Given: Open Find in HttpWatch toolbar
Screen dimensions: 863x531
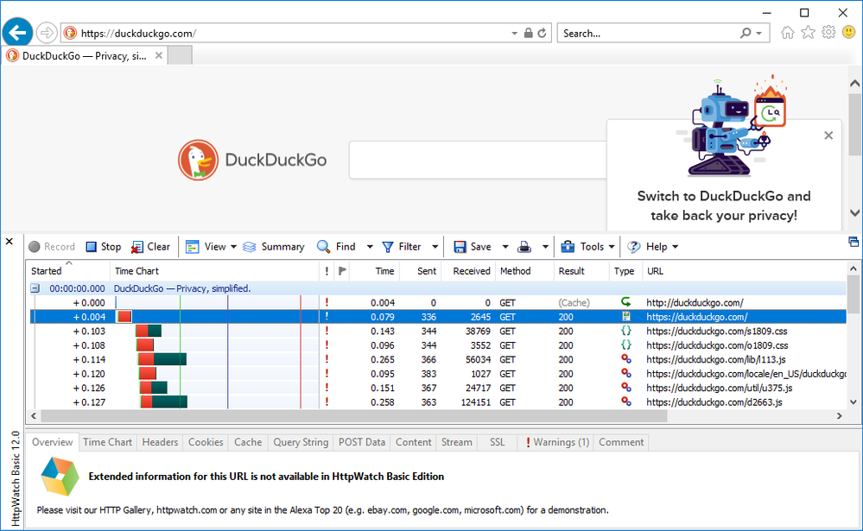Looking at the screenshot, I should [336, 247].
